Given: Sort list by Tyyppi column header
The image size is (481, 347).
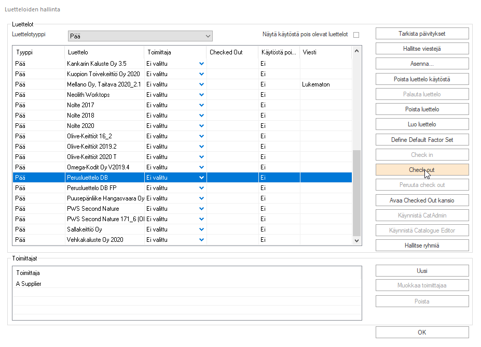Looking at the screenshot, I should pos(38,52).
